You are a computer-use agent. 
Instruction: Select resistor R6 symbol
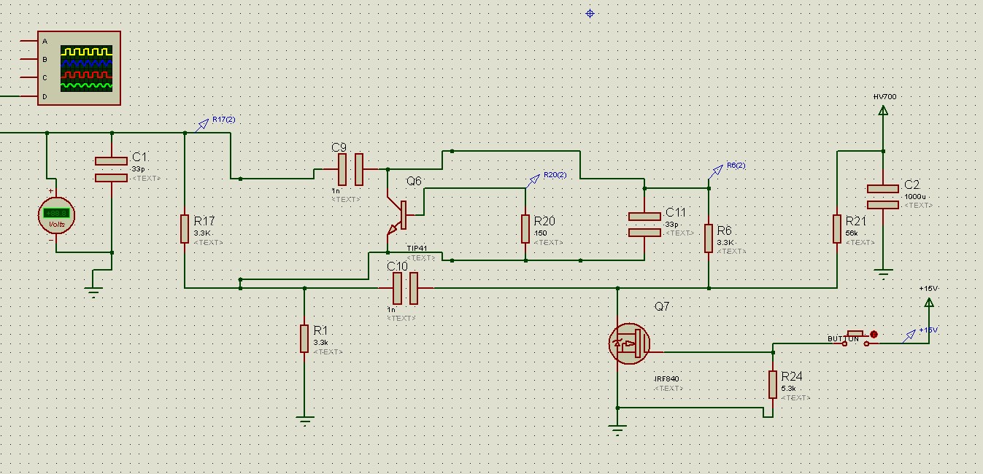(x=709, y=238)
